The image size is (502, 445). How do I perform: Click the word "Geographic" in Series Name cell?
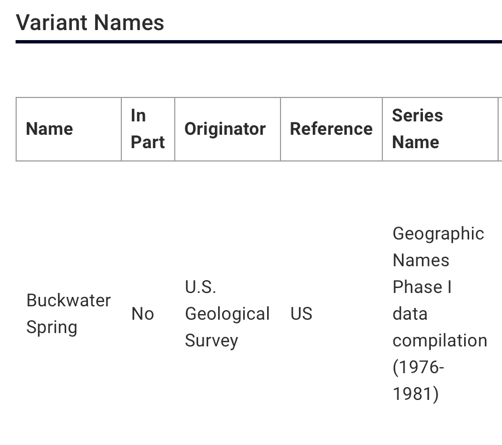(x=438, y=233)
